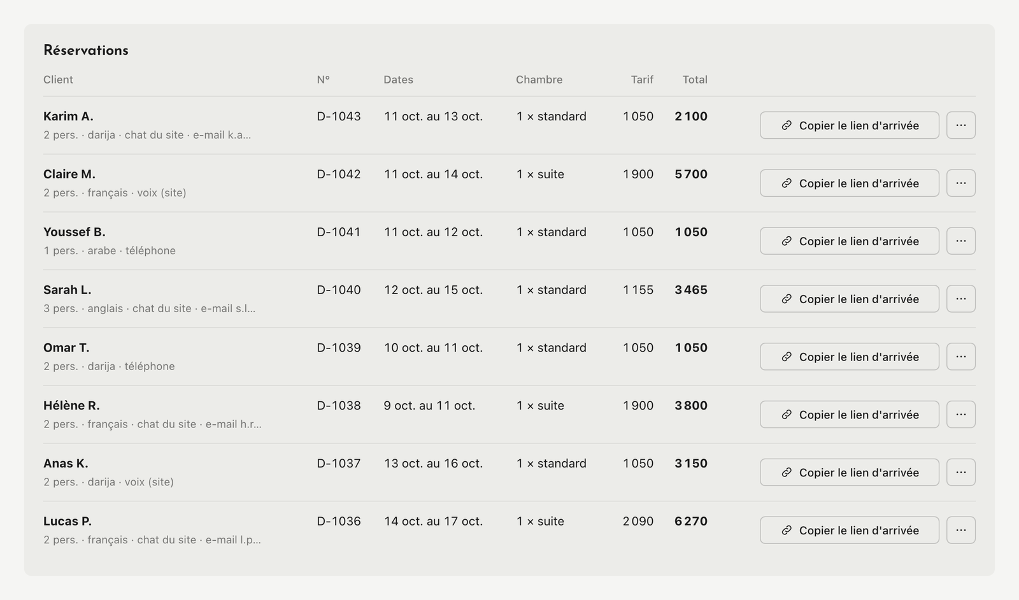Open more options for Anas K. reservation
The width and height of the screenshot is (1019, 600).
coord(961,473)
